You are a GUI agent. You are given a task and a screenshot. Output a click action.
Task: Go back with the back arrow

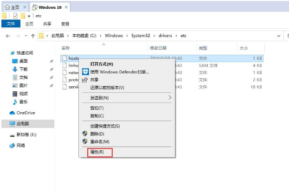coord(8,36)
